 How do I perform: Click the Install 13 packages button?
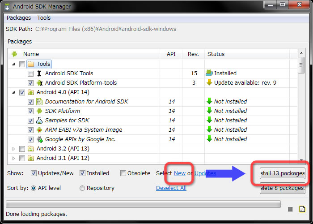pyautogui.click(x=283, y=173)
